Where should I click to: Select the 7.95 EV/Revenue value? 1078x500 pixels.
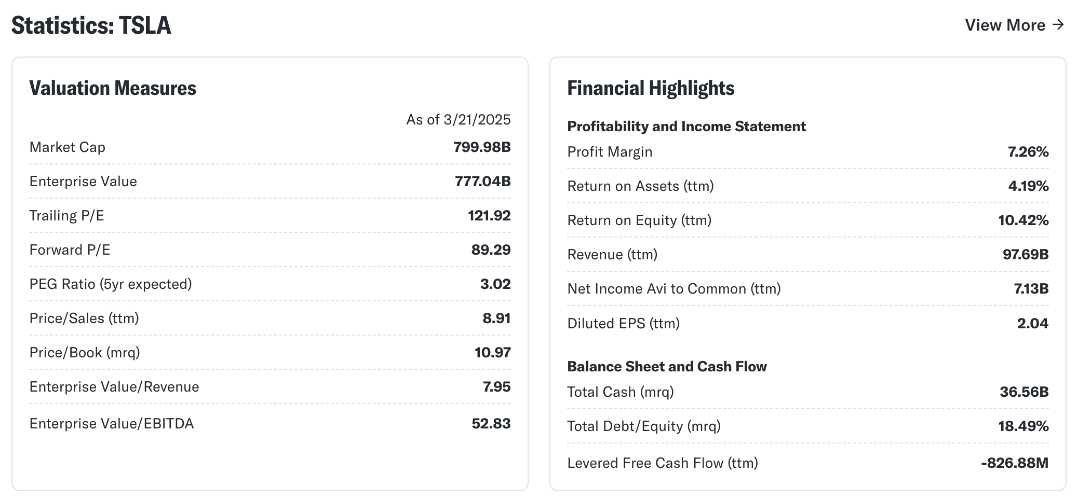(496, 387)
